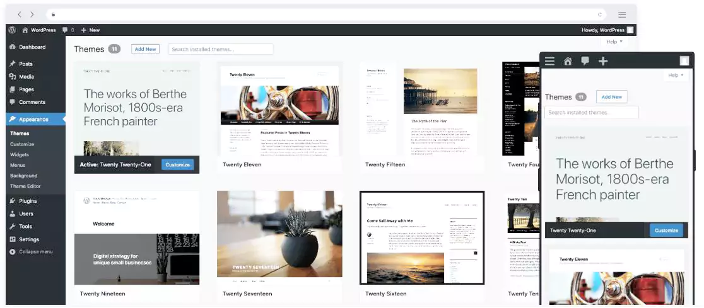The height and width of the screenshot is (308, 704).
Task: Click the browser address bar
Action: pos(327,14)
